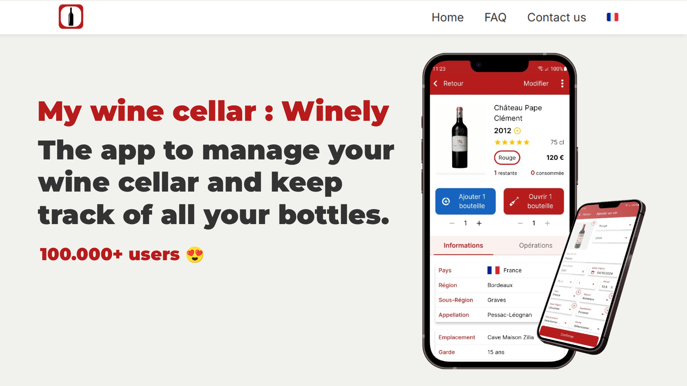Screen dimensions: 687x386
Task: Open the three-dot overflow menu
Action: (x=562, y=83)
